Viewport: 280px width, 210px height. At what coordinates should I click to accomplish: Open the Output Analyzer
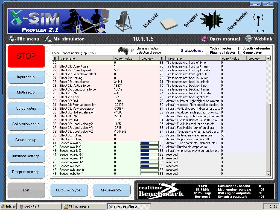click(x=69, y=190)
